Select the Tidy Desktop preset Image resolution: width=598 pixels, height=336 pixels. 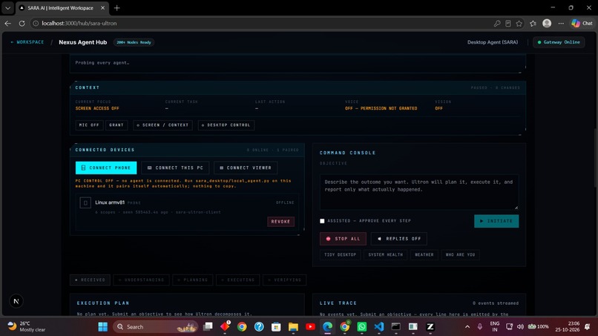tap(341, 254)
